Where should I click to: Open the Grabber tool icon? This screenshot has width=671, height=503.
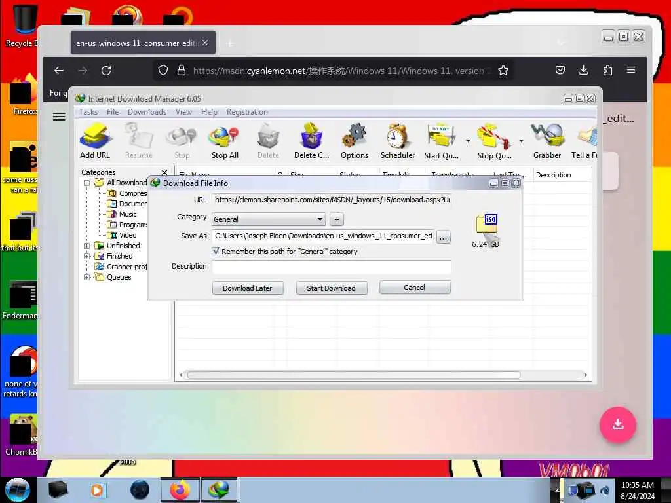(547, 141)
